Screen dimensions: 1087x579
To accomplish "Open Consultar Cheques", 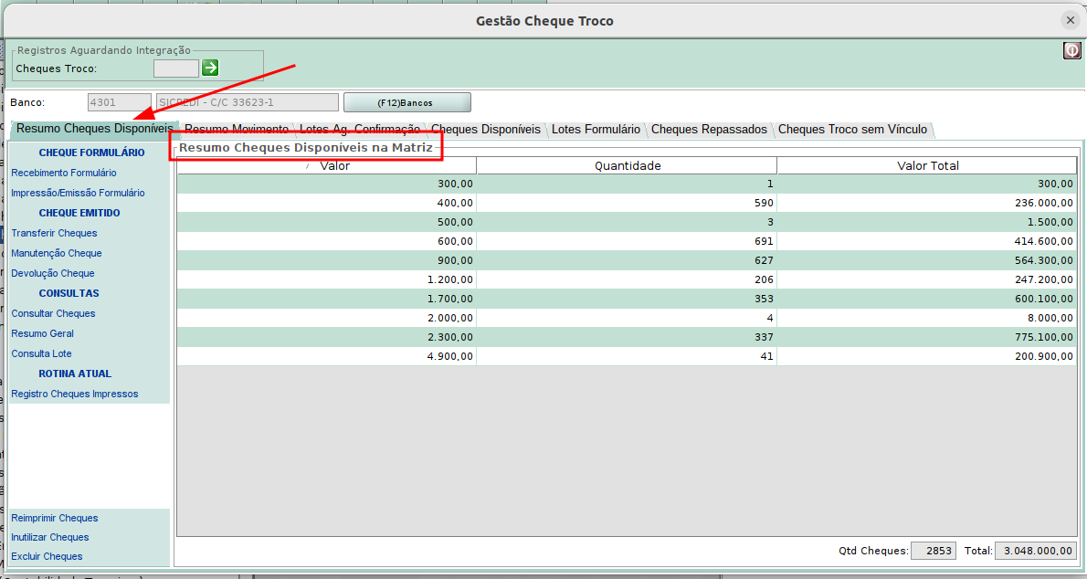I will point(53,313).
